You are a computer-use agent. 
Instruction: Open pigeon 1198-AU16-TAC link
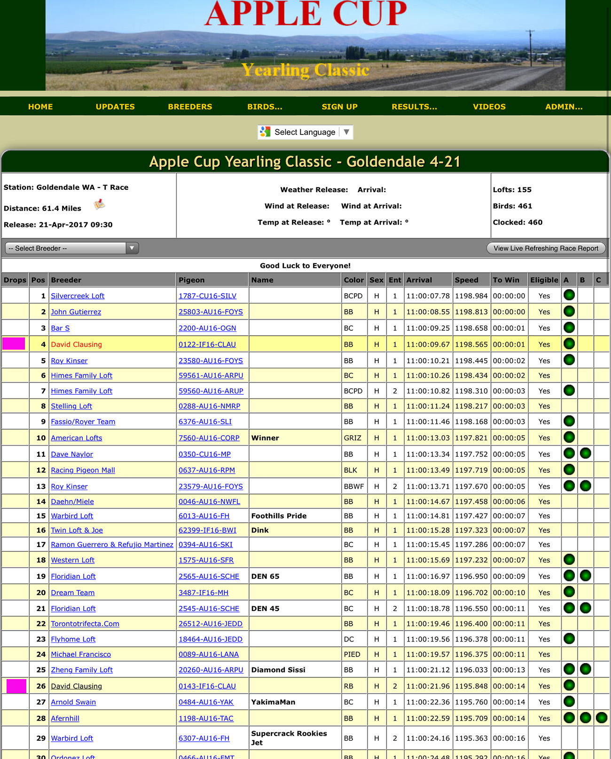(x=206, y=718)
